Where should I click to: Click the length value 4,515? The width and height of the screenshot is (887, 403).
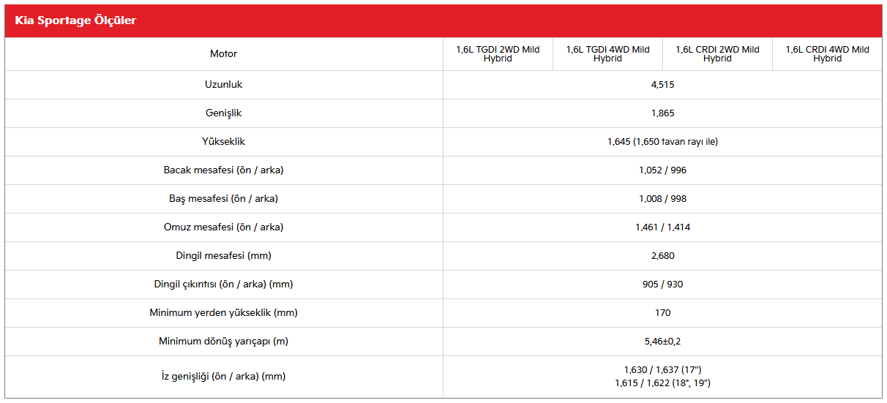click(x=662, y=85)
